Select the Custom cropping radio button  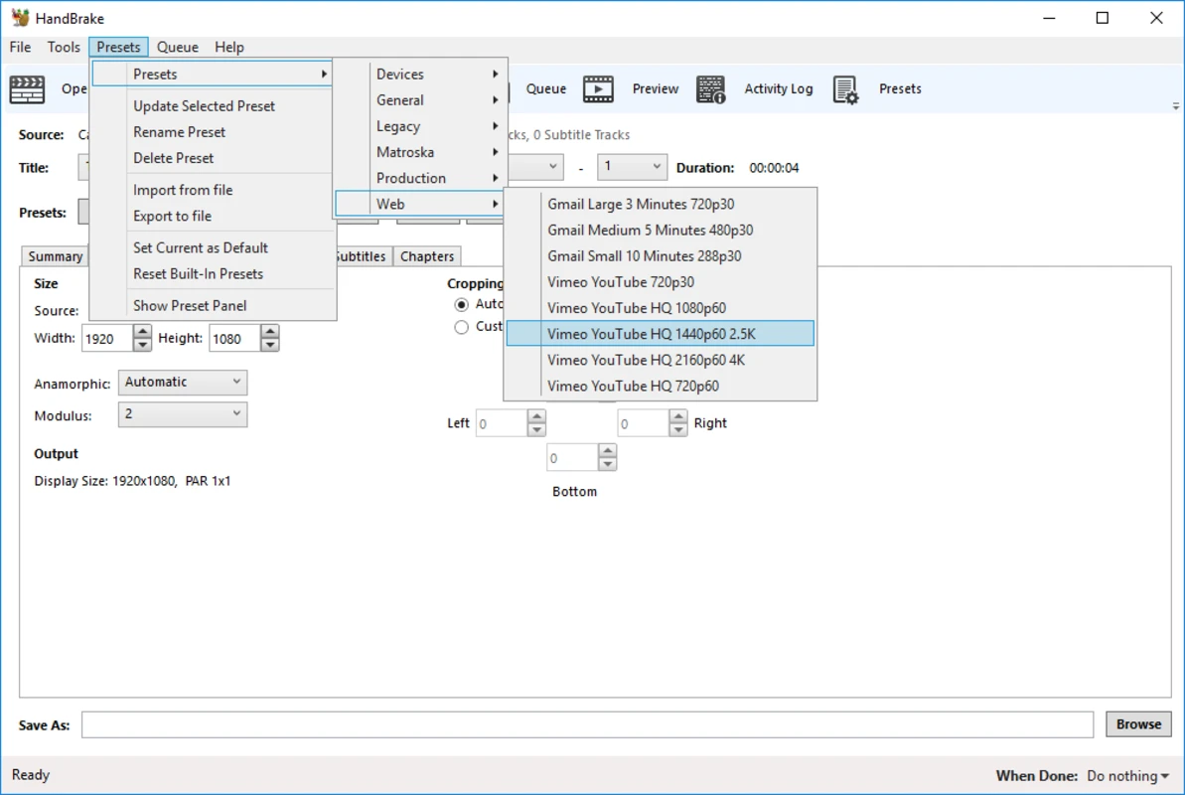coord(461,327)
